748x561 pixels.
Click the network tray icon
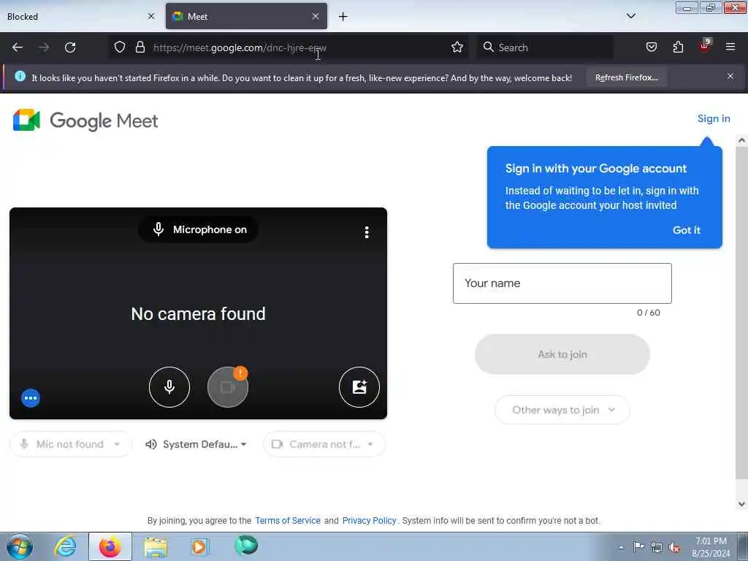[657, 547]
